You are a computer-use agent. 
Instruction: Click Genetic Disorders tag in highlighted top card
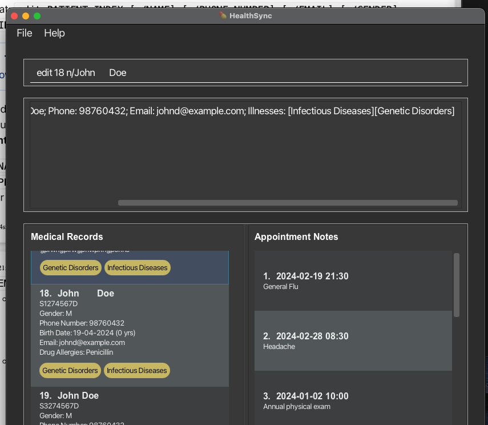[71, 268]
